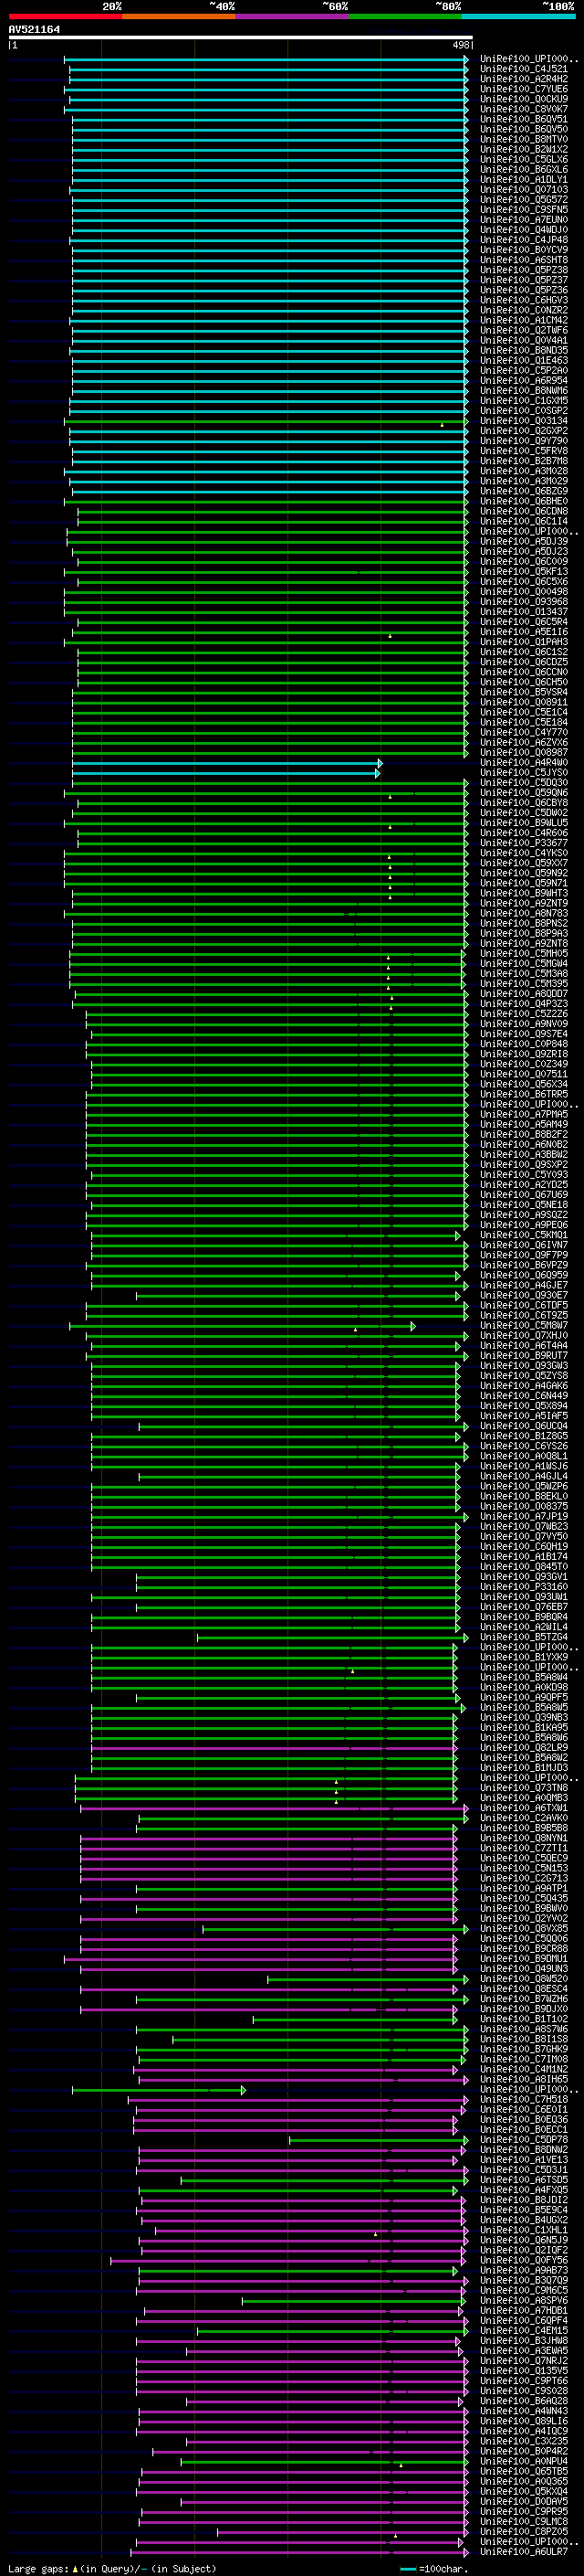Select hit label UniRef100_B9WHT3
Viewport: 584px width, 2576px height.
[524, 893]
